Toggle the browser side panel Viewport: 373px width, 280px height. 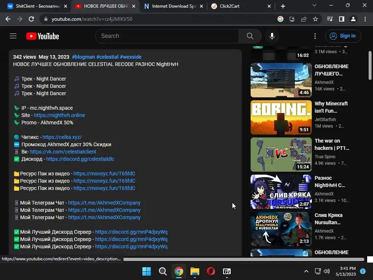click(x=342, y=19)
